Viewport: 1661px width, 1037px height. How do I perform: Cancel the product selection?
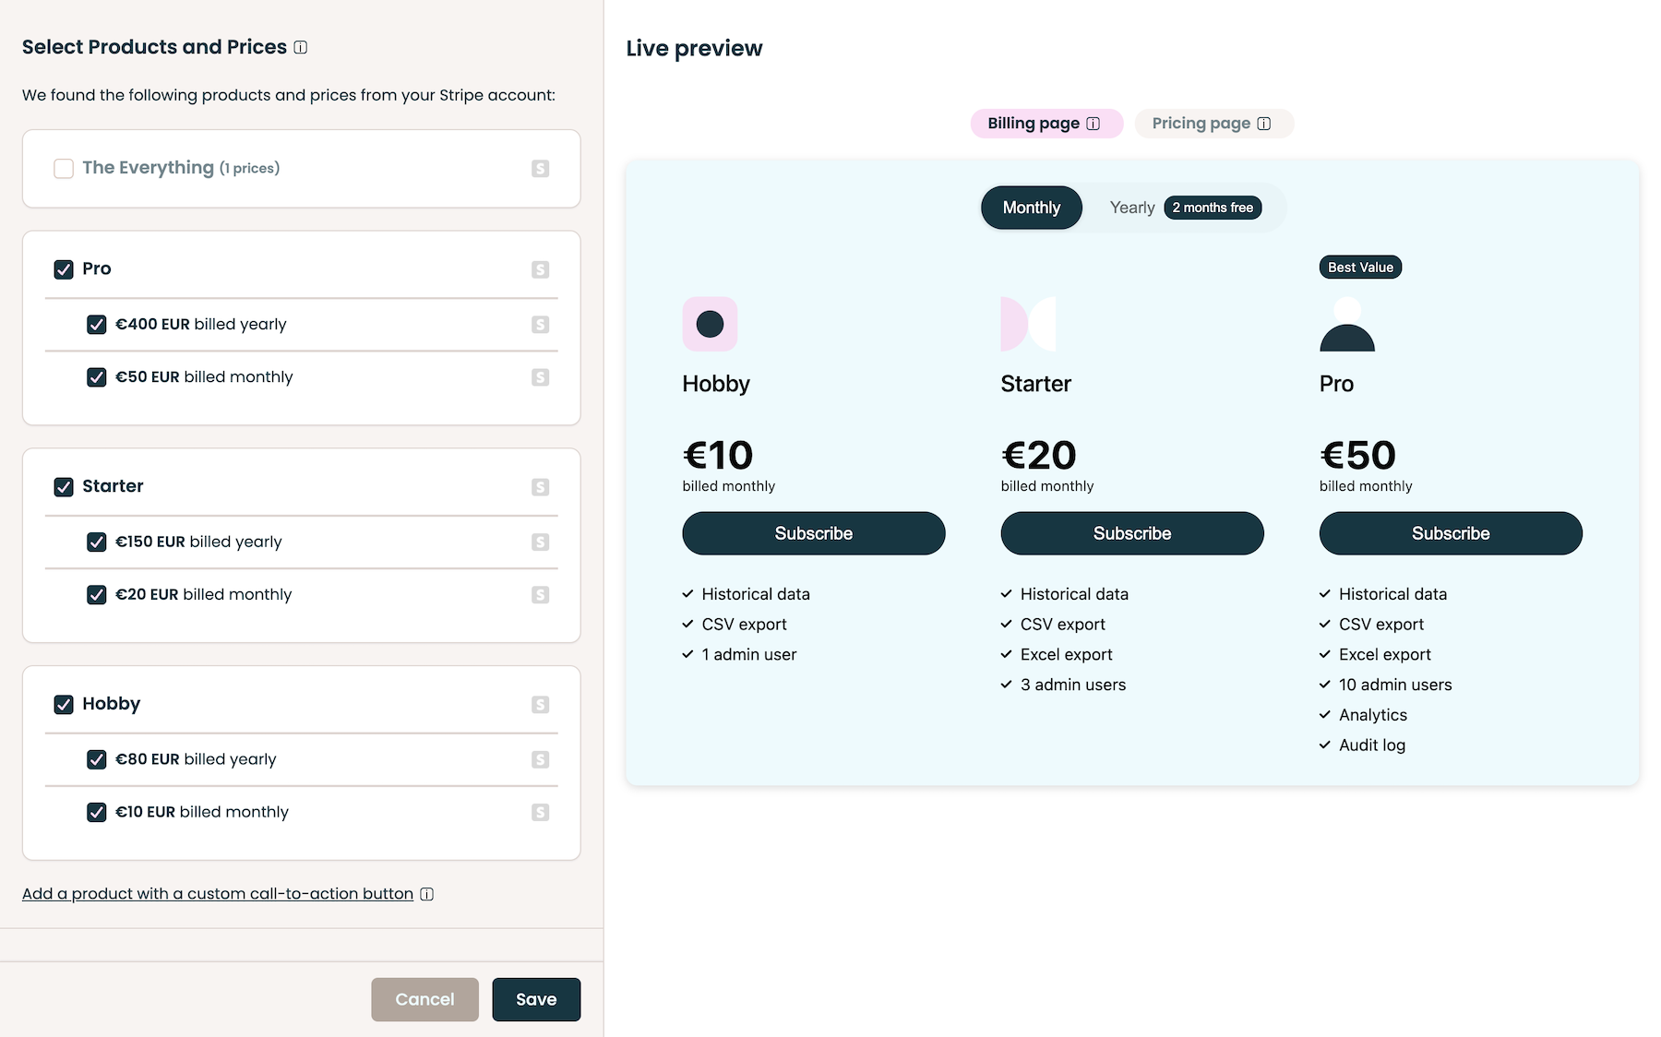(424, 999)
